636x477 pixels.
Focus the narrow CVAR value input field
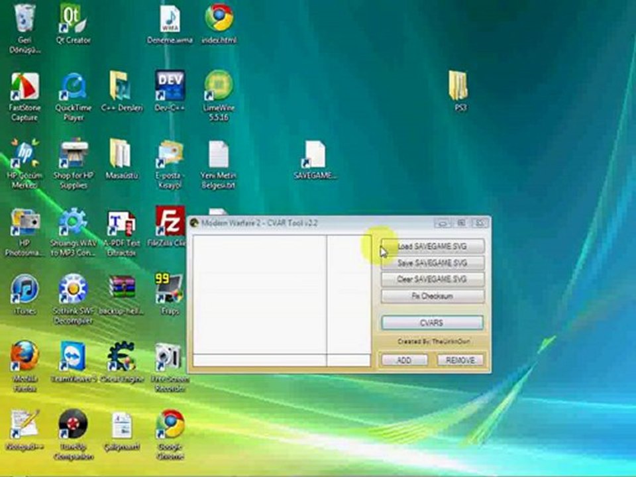tap(349, 360)
